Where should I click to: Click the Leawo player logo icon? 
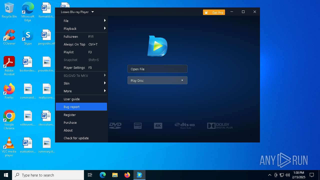click(x=157, y=46)
